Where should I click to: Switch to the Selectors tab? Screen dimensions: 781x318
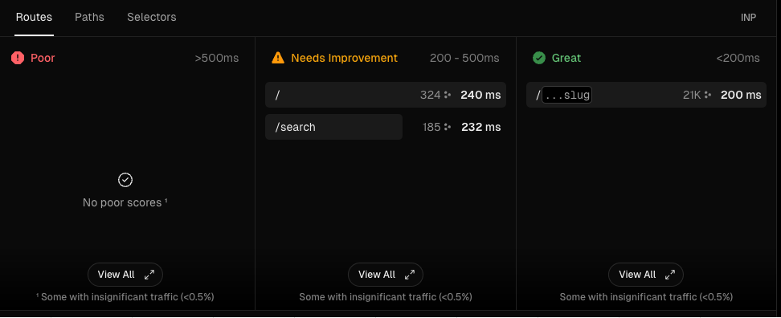click(x=151, y=18)
